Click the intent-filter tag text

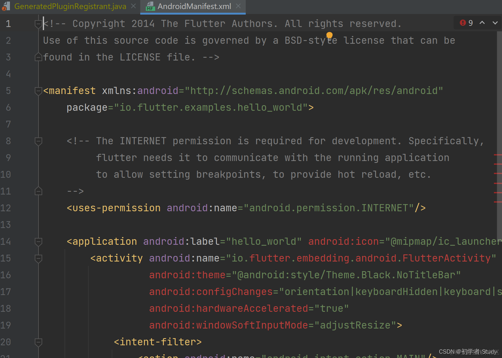tap(158, 342)
